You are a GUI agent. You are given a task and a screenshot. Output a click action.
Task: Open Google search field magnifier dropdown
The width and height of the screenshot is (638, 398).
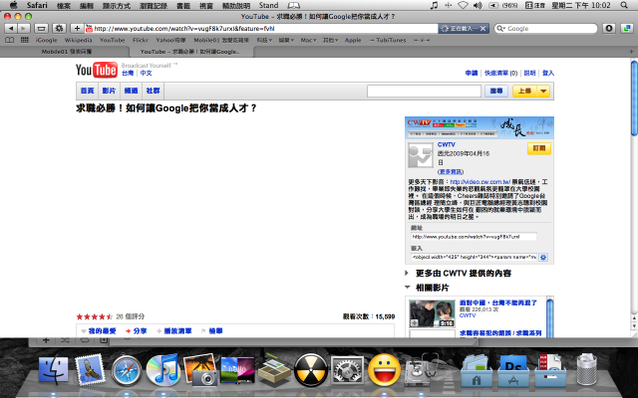tap(500, 29)
